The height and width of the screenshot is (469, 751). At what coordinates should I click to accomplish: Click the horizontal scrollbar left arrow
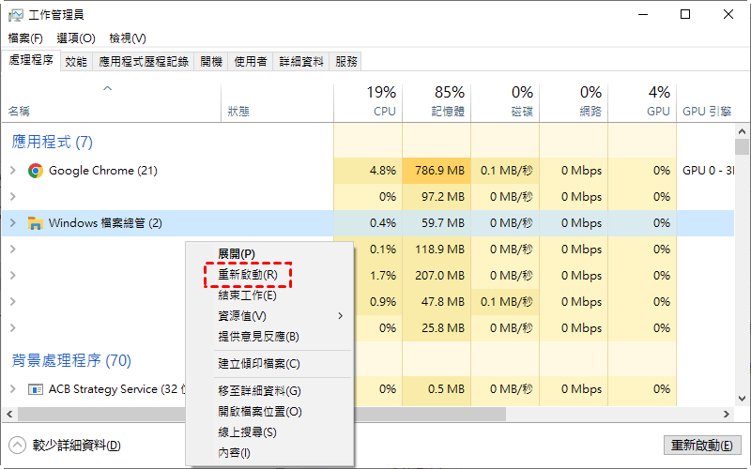(9, 414)
